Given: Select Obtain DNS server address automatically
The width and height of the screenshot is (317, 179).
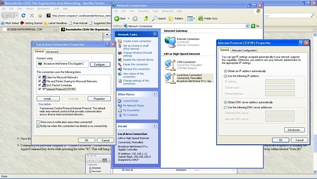Looking at the screenshot, I should click(225, 102).
